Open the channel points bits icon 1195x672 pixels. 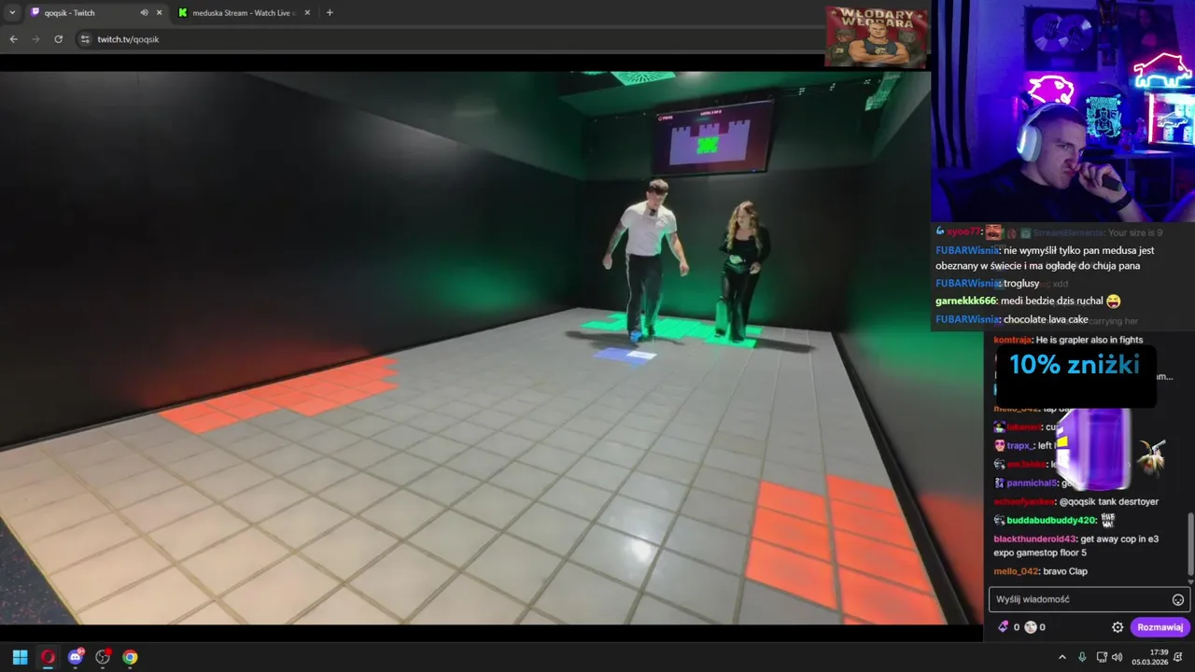1004,627
